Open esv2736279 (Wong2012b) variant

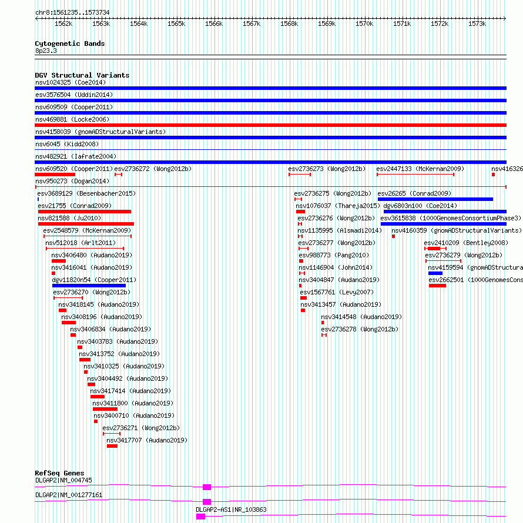(464, 255)
